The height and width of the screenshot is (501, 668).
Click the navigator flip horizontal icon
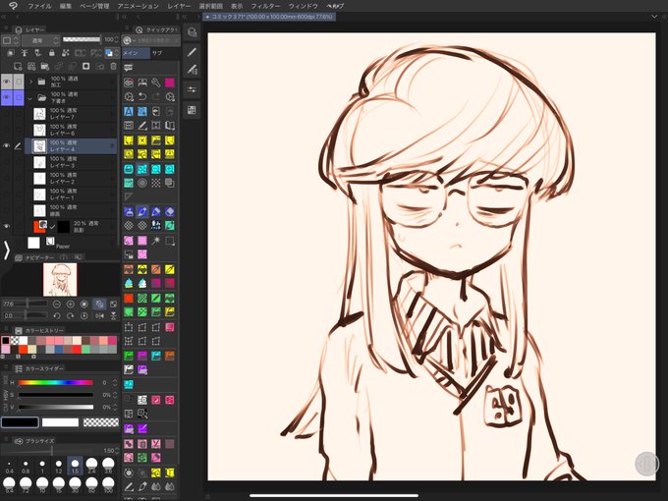tap(99, 316)
